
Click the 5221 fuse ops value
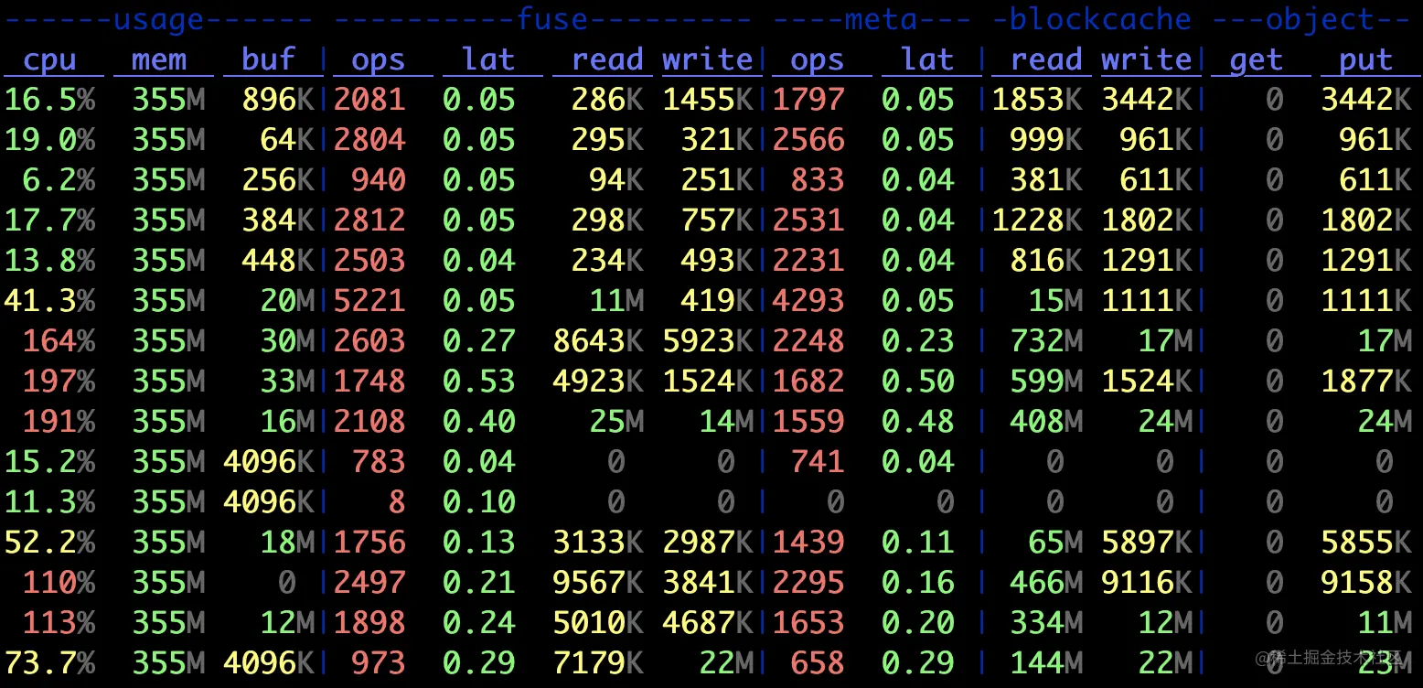pos(369,300)
